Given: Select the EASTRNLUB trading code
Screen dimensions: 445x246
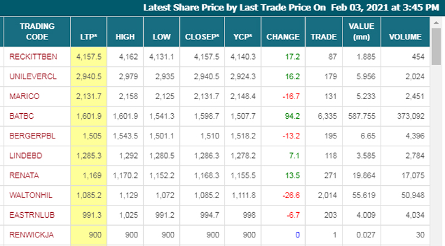Looking at the screenshot, I should (x=31, y=214).
